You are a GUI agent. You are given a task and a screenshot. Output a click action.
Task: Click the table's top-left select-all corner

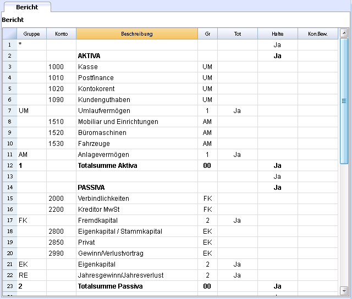pos(10,34)
